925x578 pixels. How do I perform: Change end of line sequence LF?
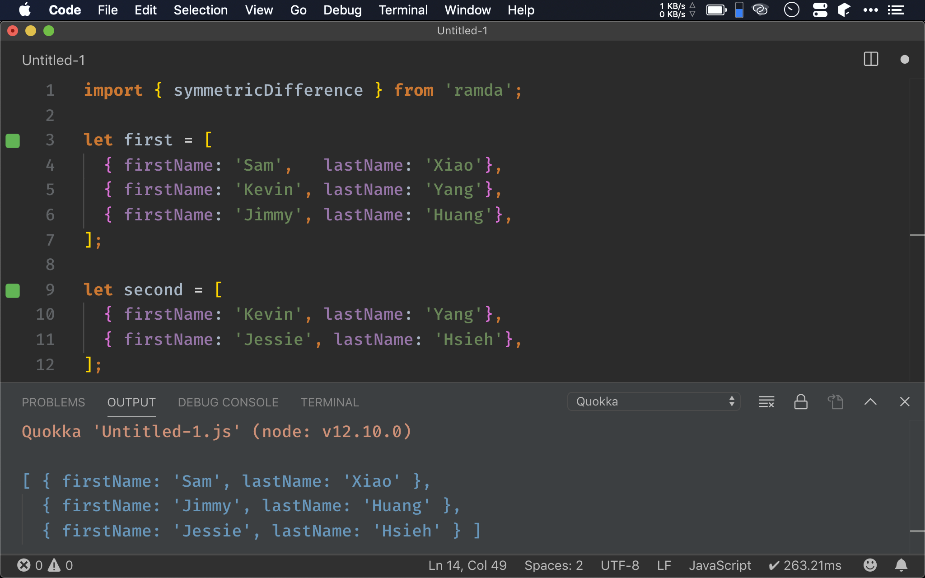tap(664, 565)
